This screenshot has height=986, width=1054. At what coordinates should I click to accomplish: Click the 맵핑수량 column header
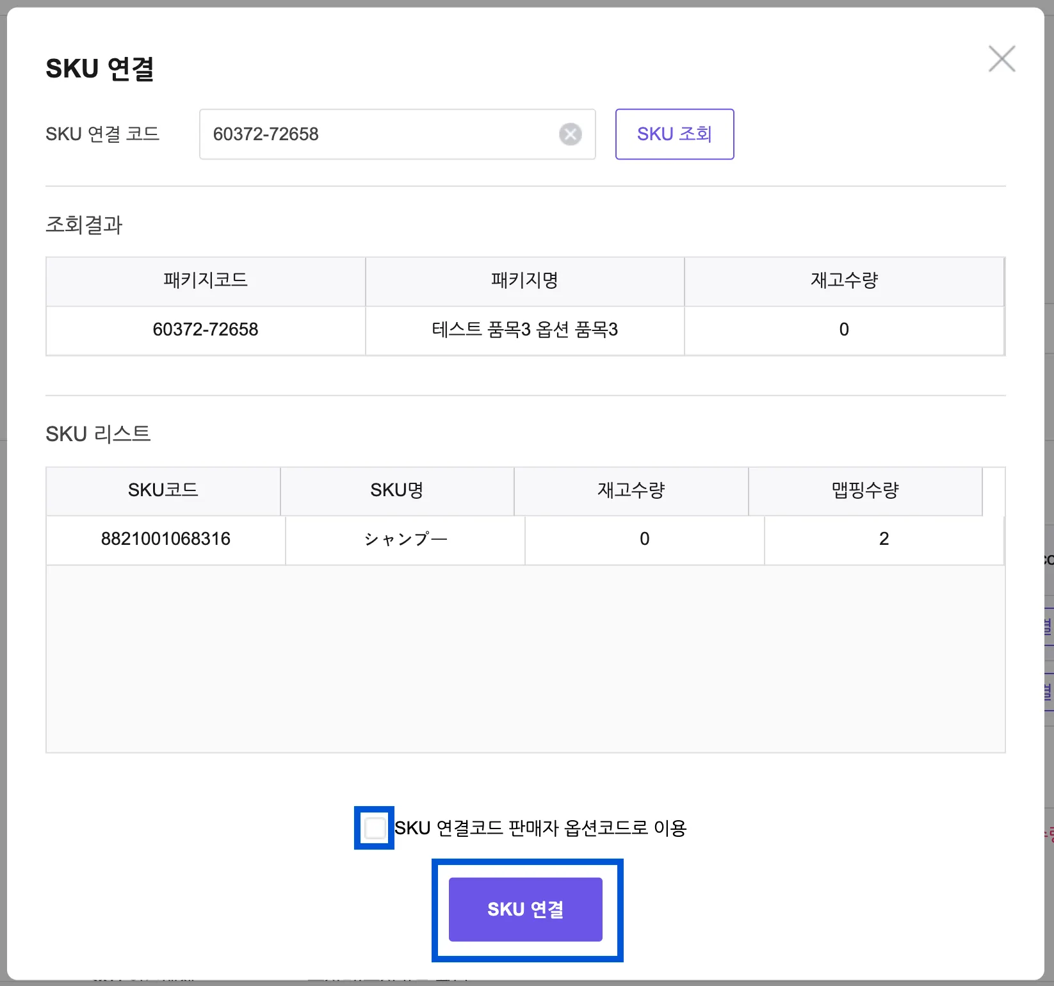click(x=865, y=491)
